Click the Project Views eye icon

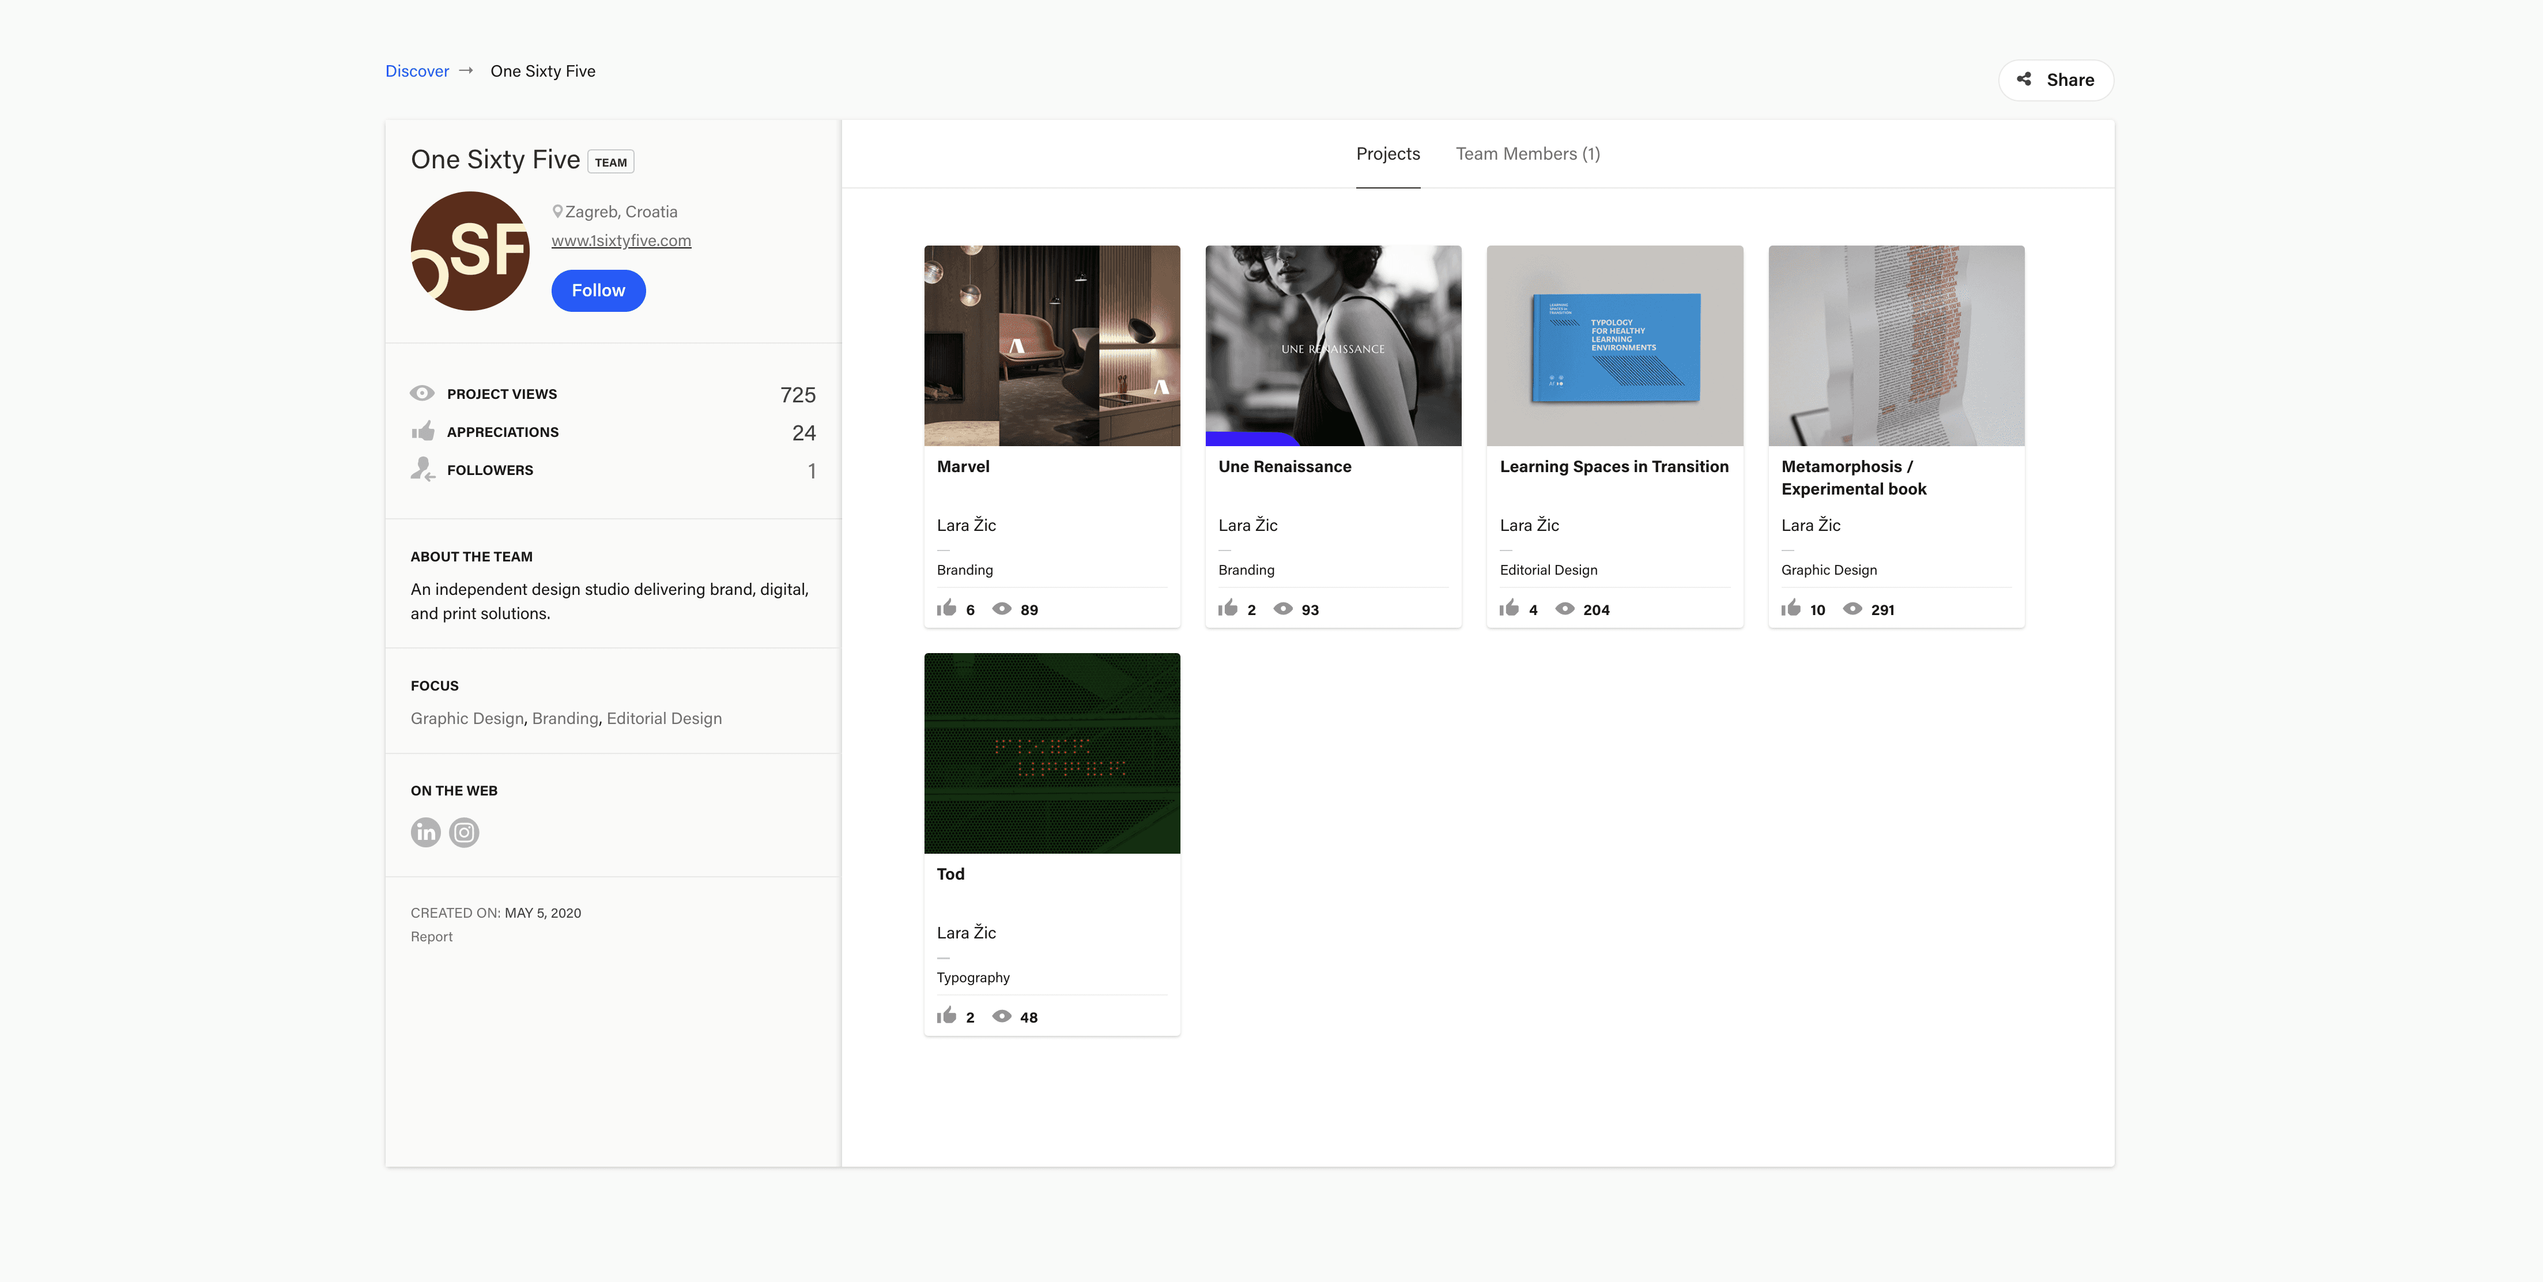(x=422, y=393)
